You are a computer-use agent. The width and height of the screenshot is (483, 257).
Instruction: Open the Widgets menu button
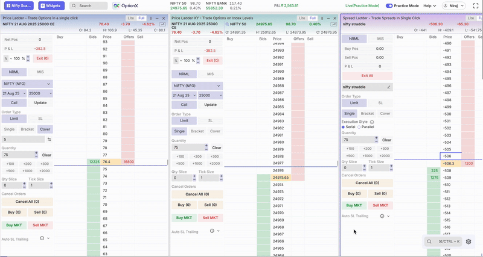51,5
